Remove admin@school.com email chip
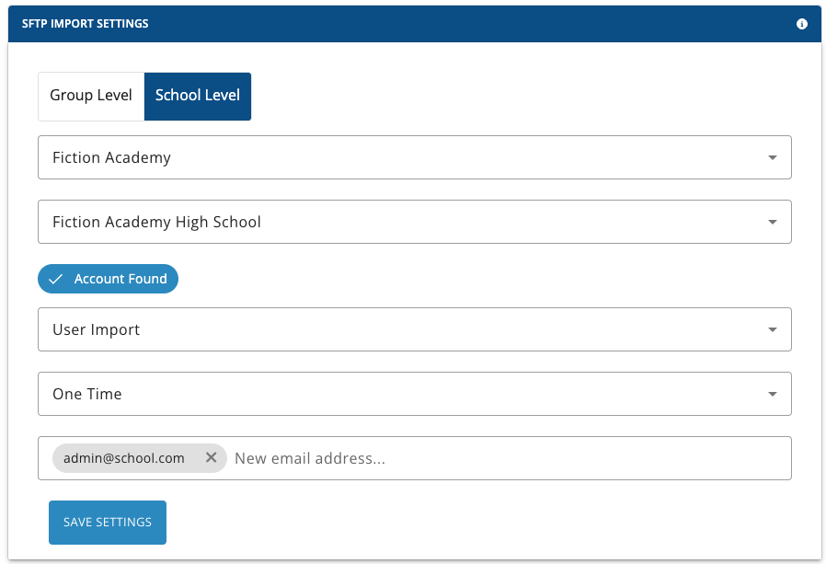 point(212,457)
